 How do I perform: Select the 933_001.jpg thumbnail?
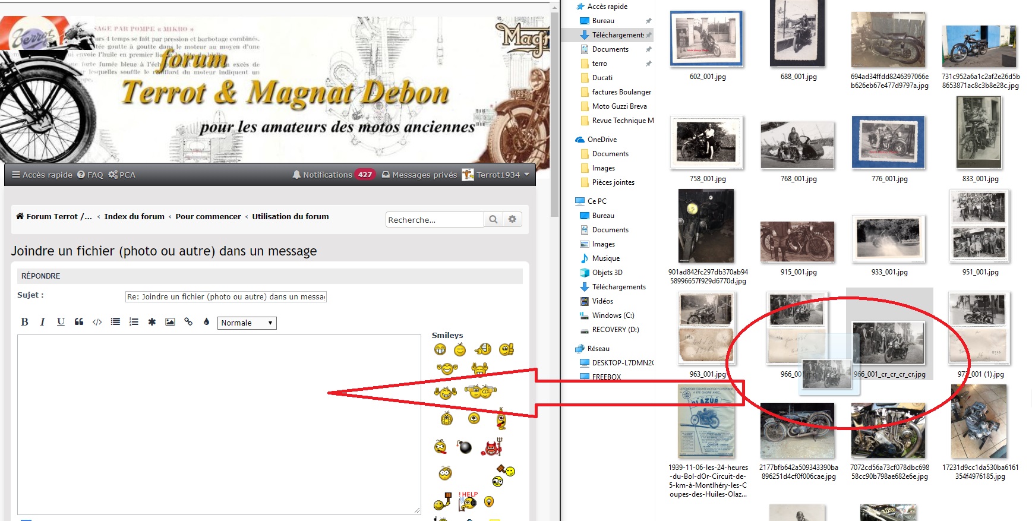(889, 239)
